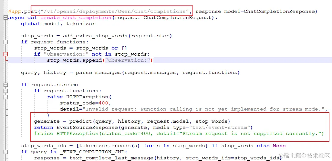332x161 pixels.
Task: Click the red '400' in 'status_code=400,'
Action: click(x=103, y=103)
